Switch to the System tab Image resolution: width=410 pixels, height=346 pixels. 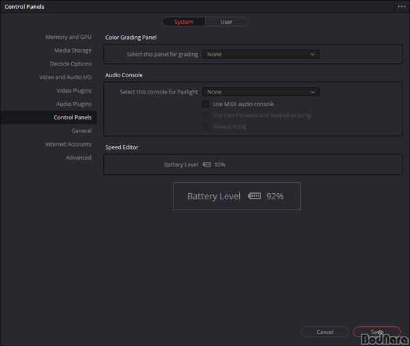184,22
